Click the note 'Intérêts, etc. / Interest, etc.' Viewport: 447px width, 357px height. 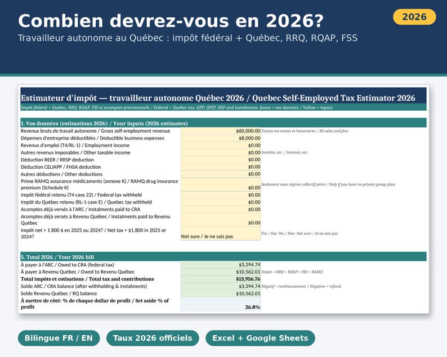284,152
